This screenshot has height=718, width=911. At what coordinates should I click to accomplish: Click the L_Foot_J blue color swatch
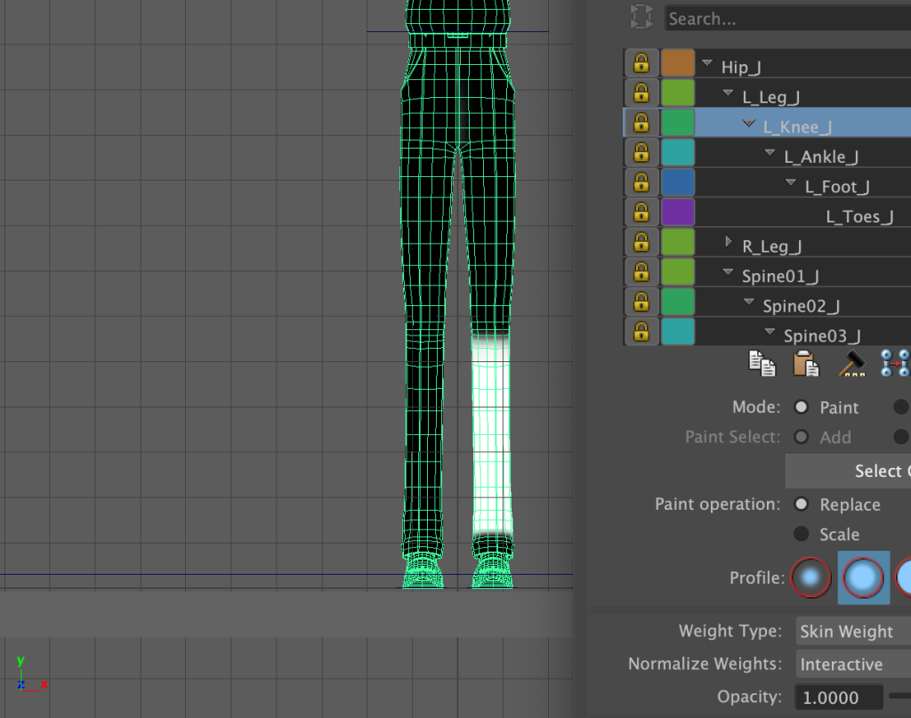click(678, 183)
